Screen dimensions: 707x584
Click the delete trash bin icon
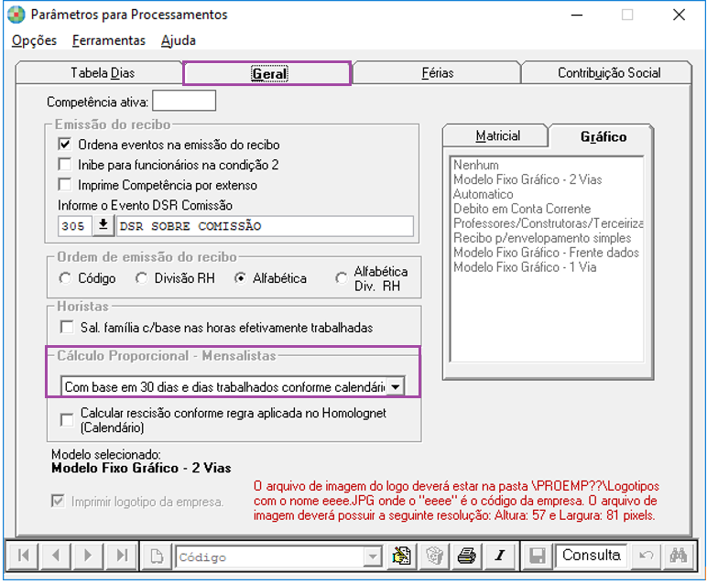pos(434,556)
